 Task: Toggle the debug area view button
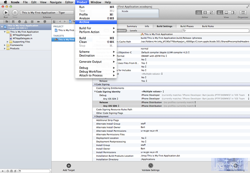(x=226, y=13)
